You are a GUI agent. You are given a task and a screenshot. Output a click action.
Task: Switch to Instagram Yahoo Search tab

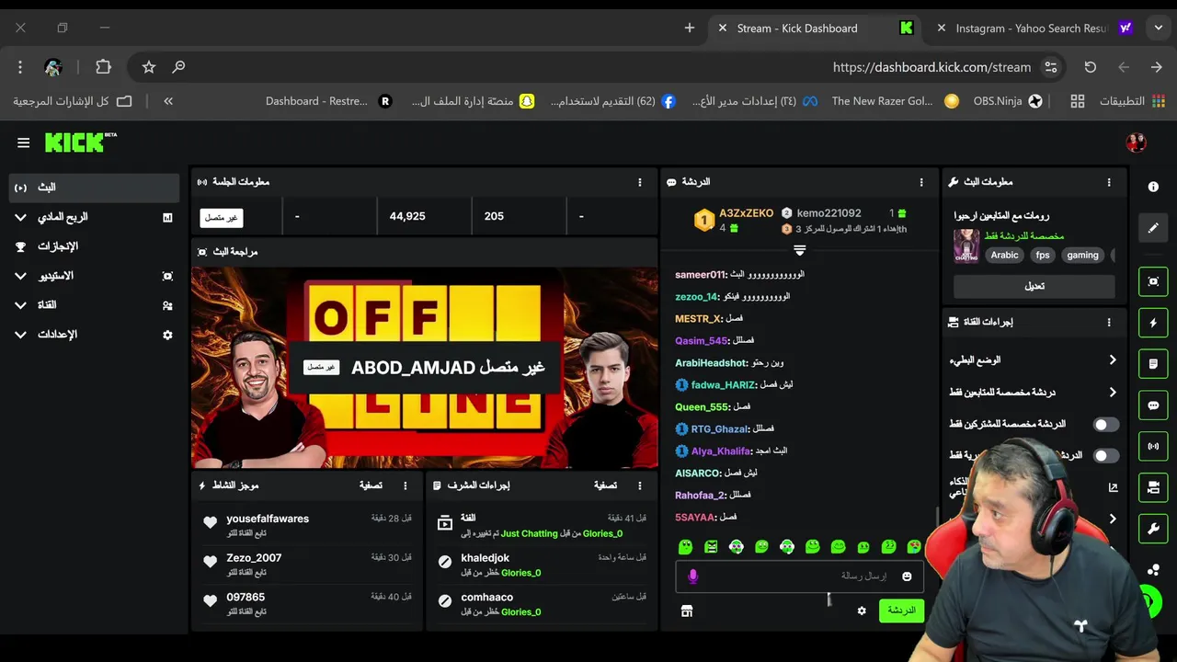coord(1034,29)
